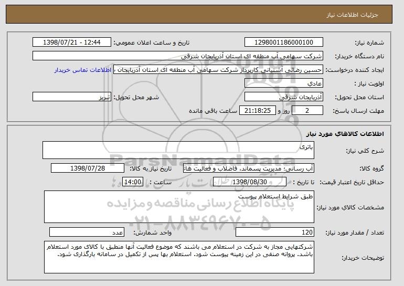This screenshot has width=404, height=286.
Task: Click the buyer notes text area
Action: click(x=179, y=257)
